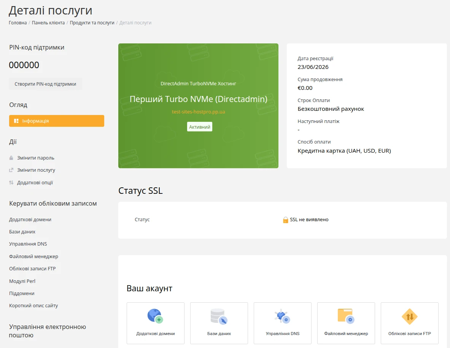
Task: Click the Файловий менеджер folder icon
Action: pos(346,316)
